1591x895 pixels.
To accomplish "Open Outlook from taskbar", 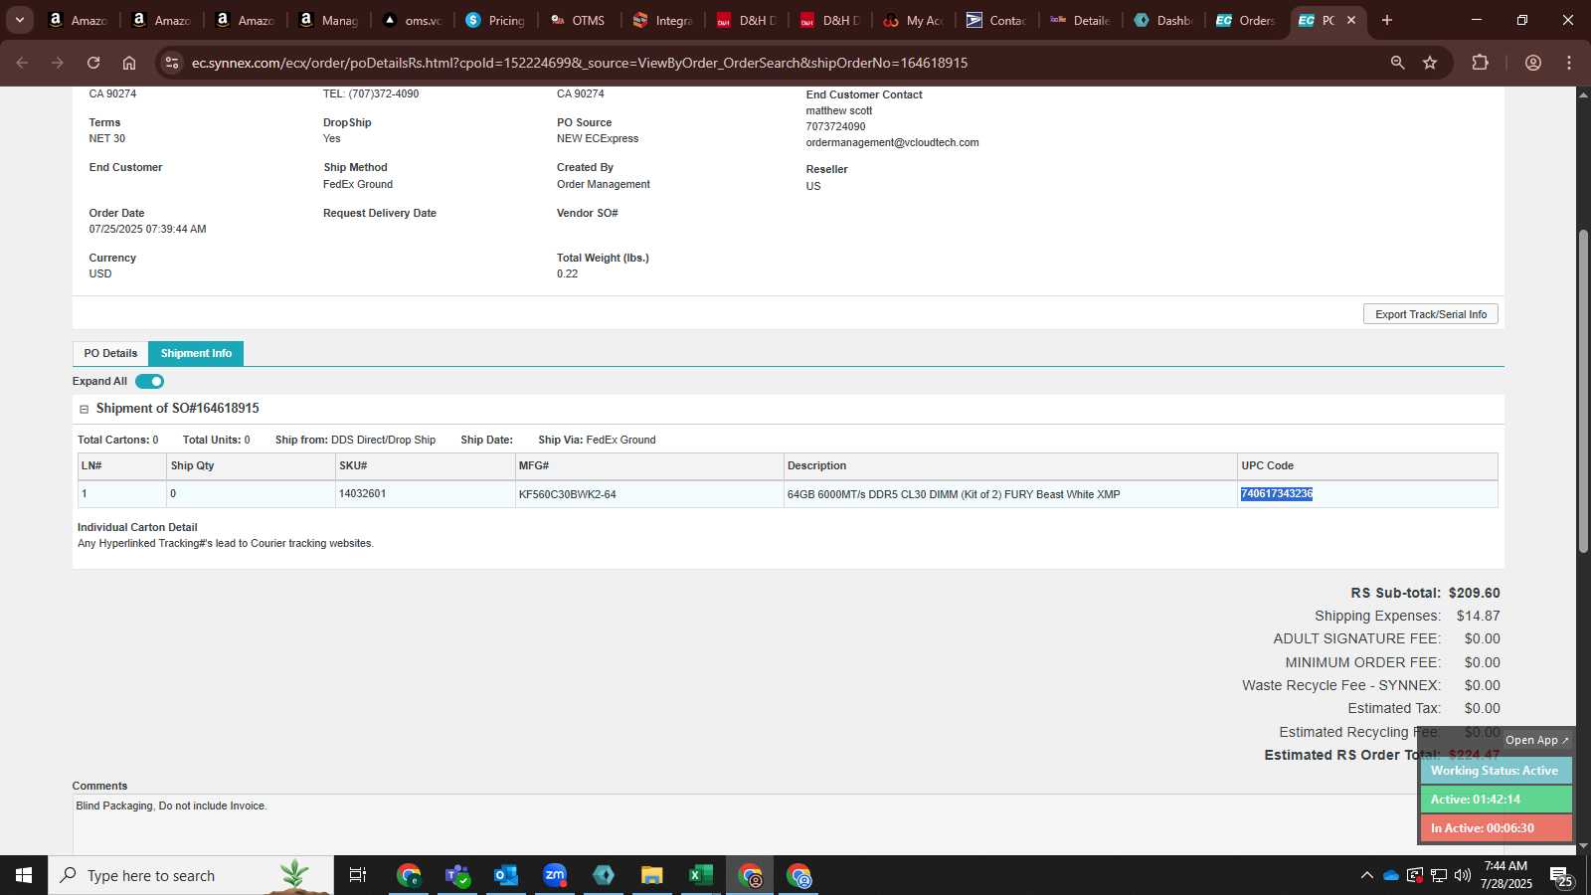I will 506,875.
